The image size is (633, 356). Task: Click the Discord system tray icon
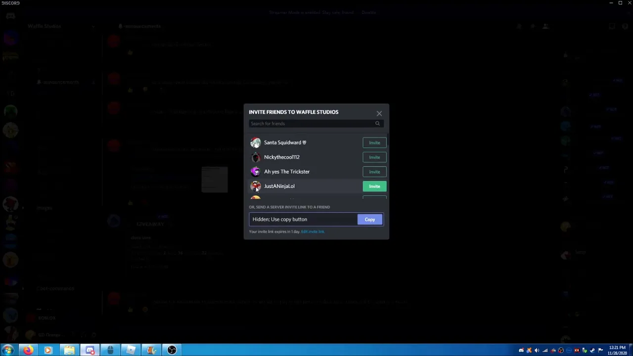(521, 351)
